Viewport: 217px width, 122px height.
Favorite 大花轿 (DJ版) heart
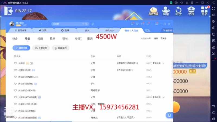click(15, 70)
